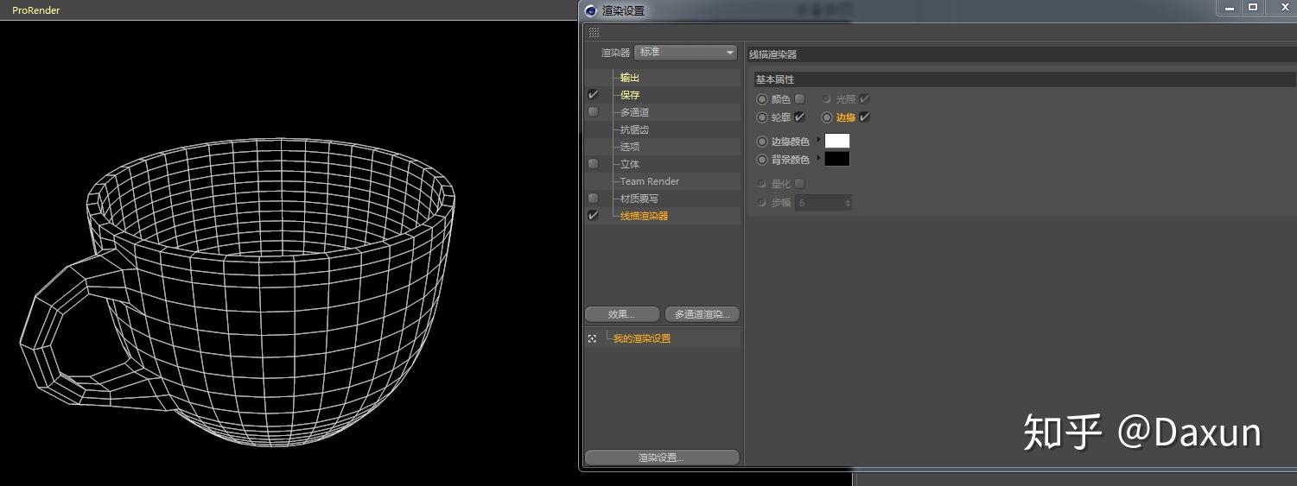1297x486 pixels.
Task: Select the 保存 settings entry
Action: point(630,95)
